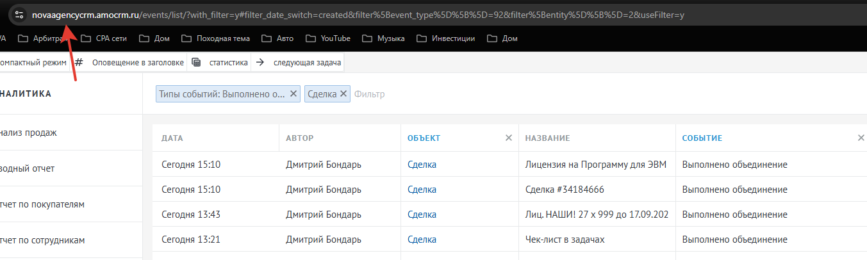Image resolution: width=867 pixels, height=260 pixels.
Task: Open the 'Сделка' link for Лицензия row
Action: coord(422,165)
